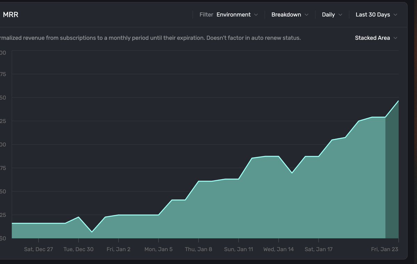Select the Tue, Dec 30 axis marker
Viewport: 417px width, 264px height.
point(79,249)
